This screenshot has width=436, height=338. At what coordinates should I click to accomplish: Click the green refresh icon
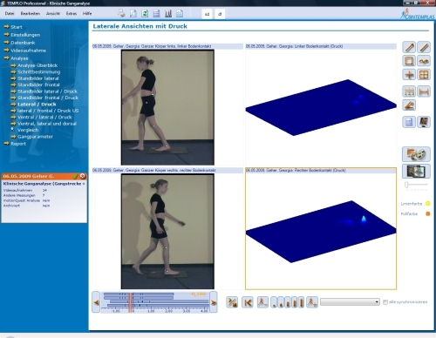pos(145,13)
